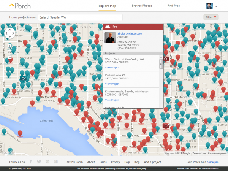Zoom out with the minus button
Viewport: 228px width, 171px height.
10,57
